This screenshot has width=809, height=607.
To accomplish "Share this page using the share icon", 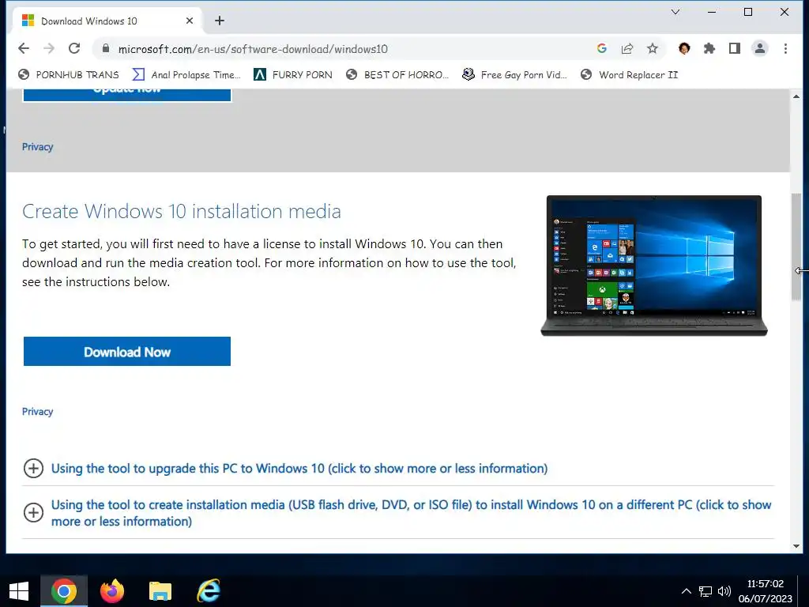I will (x=627, y=48).
